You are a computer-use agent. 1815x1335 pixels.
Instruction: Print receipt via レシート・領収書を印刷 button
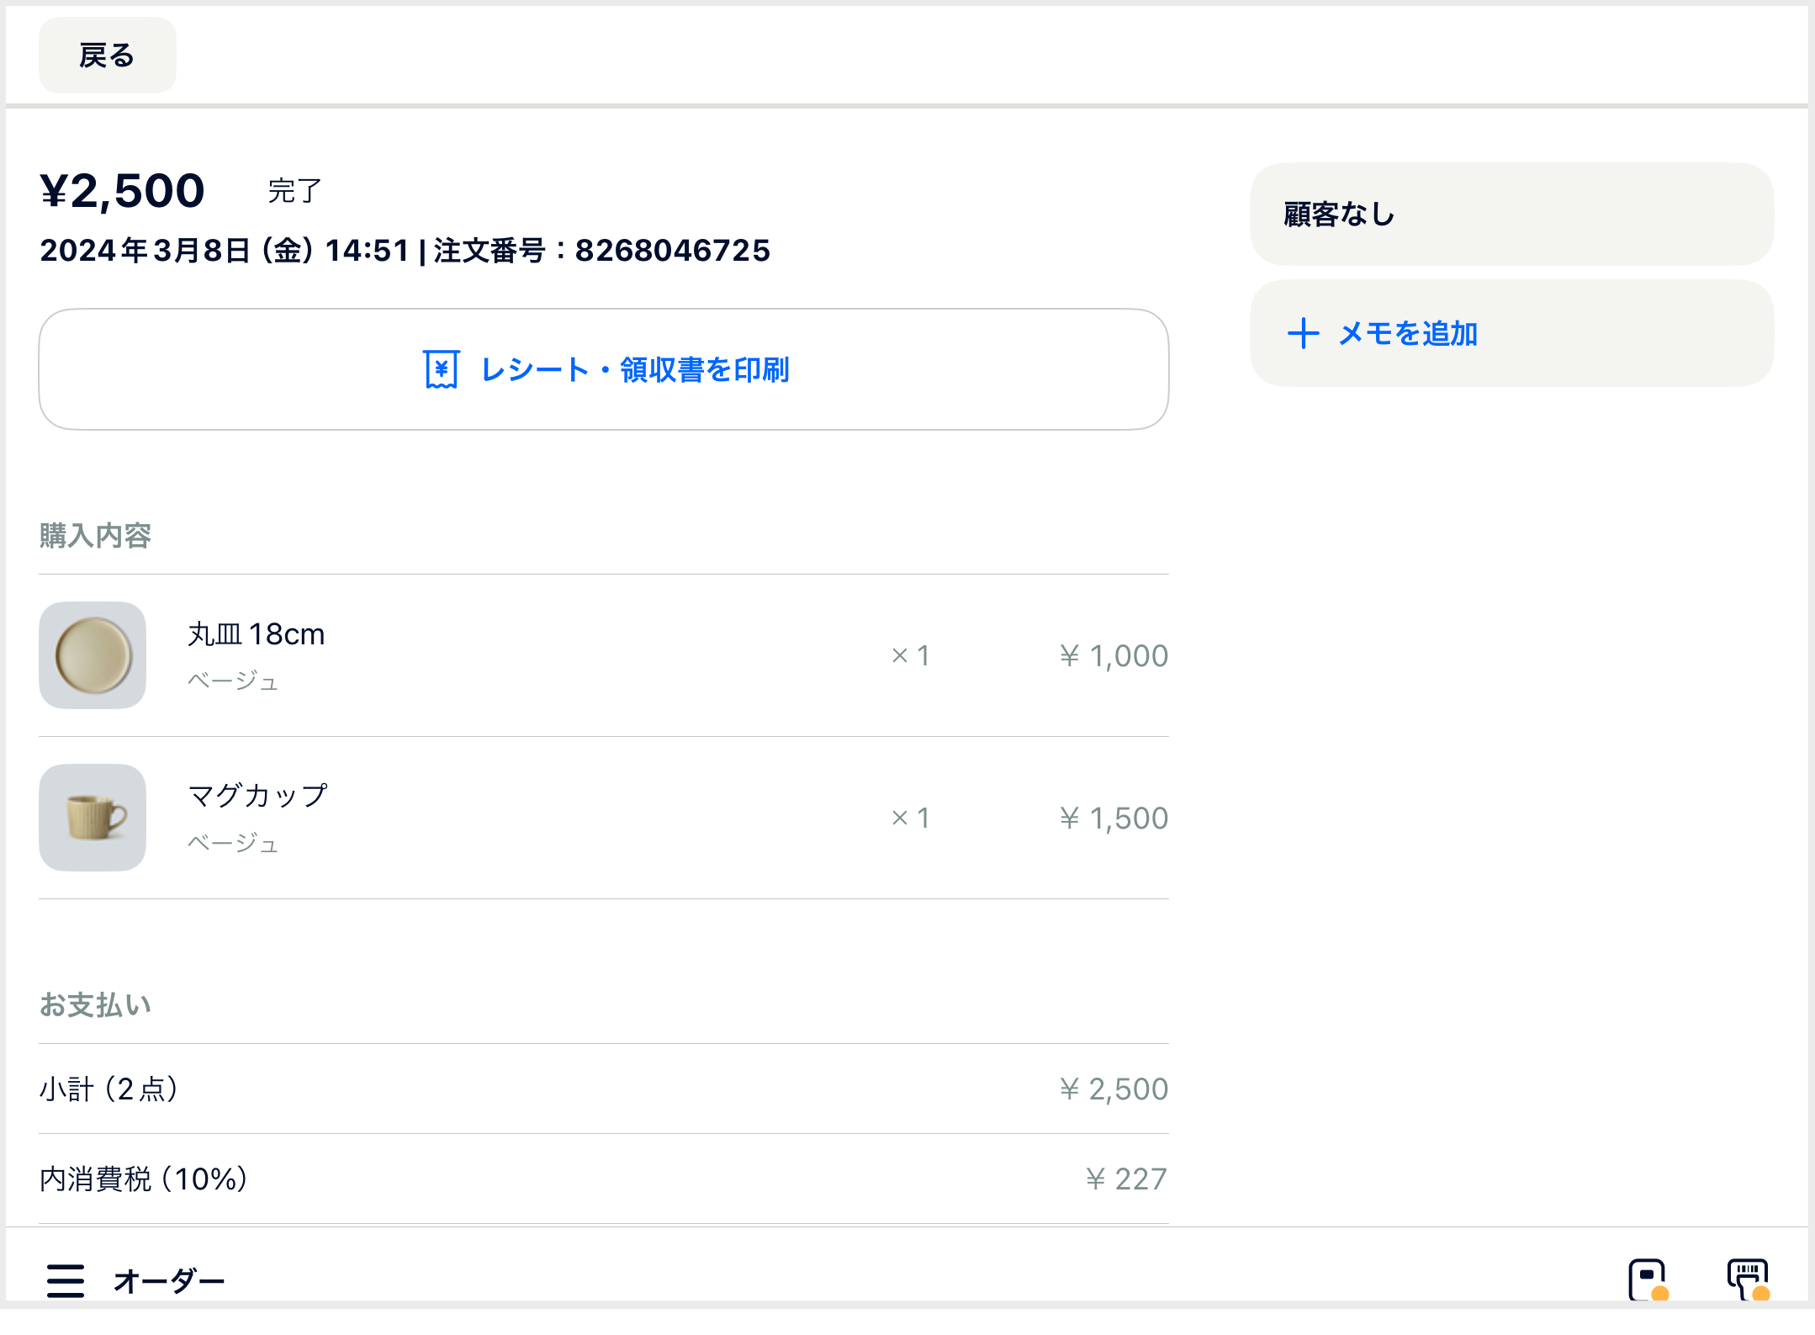point(604,369)
